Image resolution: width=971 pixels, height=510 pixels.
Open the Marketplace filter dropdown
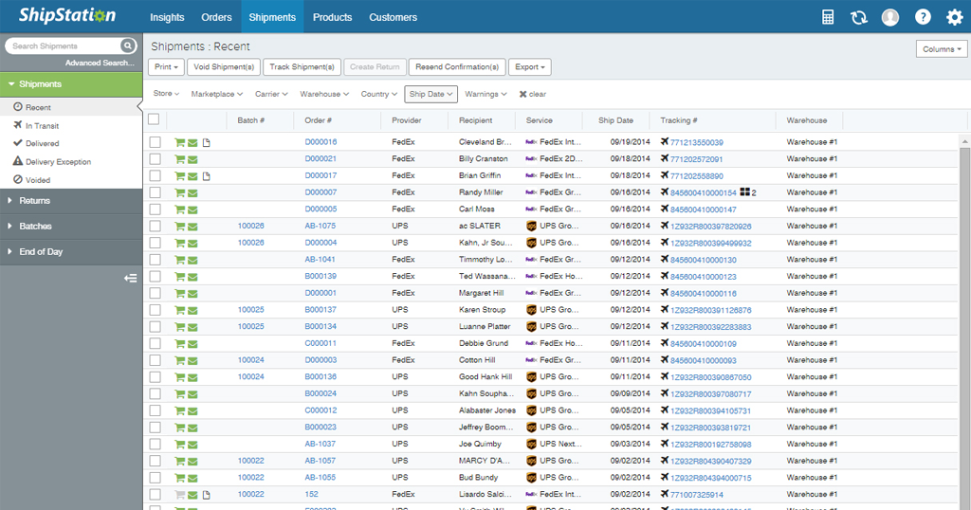pos(217,94)
